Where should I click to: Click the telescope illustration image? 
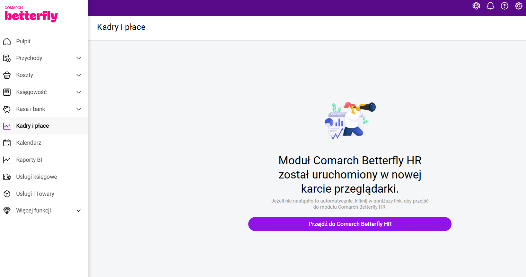(350, 120)
